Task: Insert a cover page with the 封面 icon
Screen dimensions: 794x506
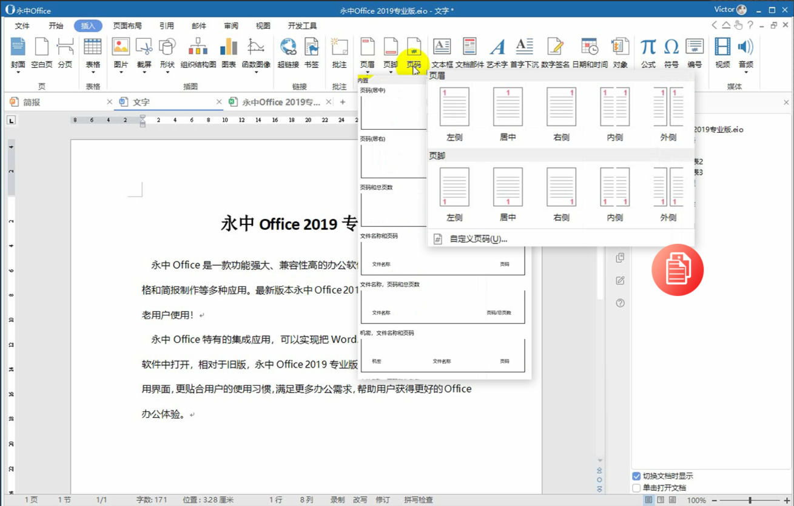Action: point(18,47)
